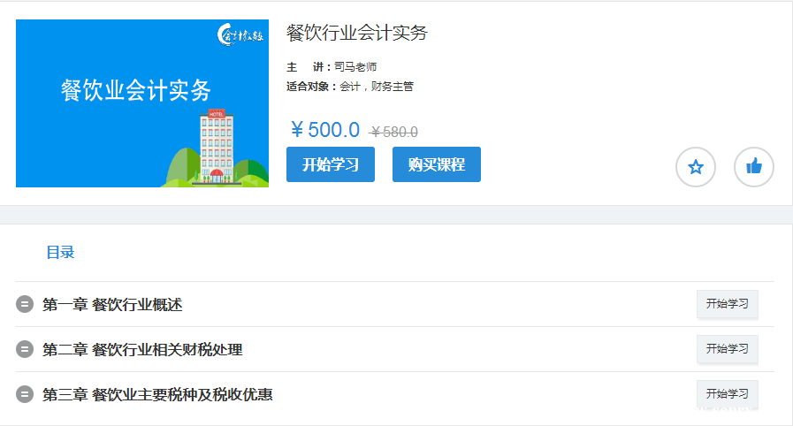This screenshot has height=426, width=793.
Task: Open the 第三章 餐饮业主要税种及税收优惠 title
Action: coord(157,395)
